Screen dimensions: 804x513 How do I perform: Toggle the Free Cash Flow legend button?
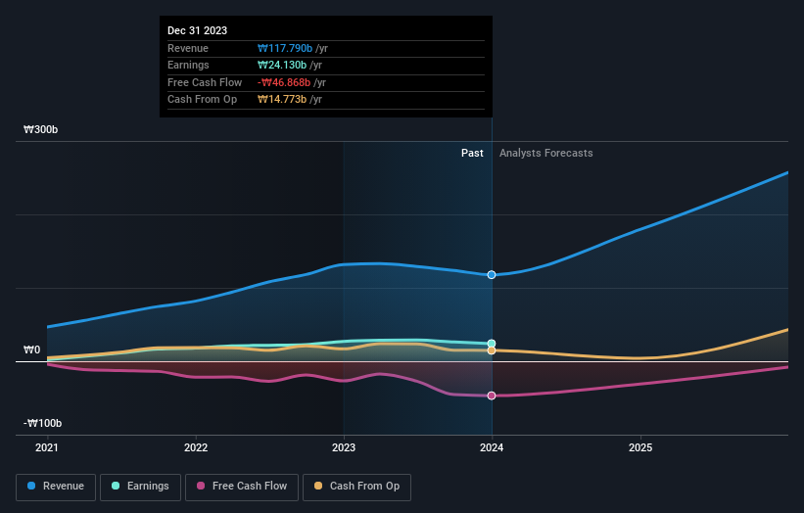242,487
